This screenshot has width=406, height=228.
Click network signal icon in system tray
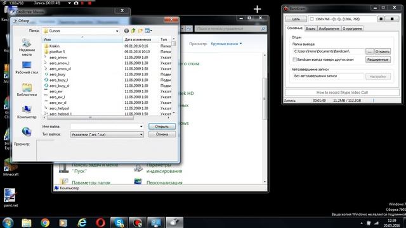[376, 223]
